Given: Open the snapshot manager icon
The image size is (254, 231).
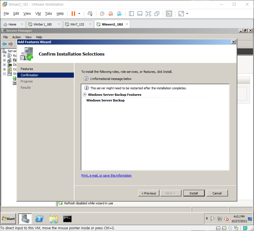Looking at the screenshot, I should click(119, 14).
